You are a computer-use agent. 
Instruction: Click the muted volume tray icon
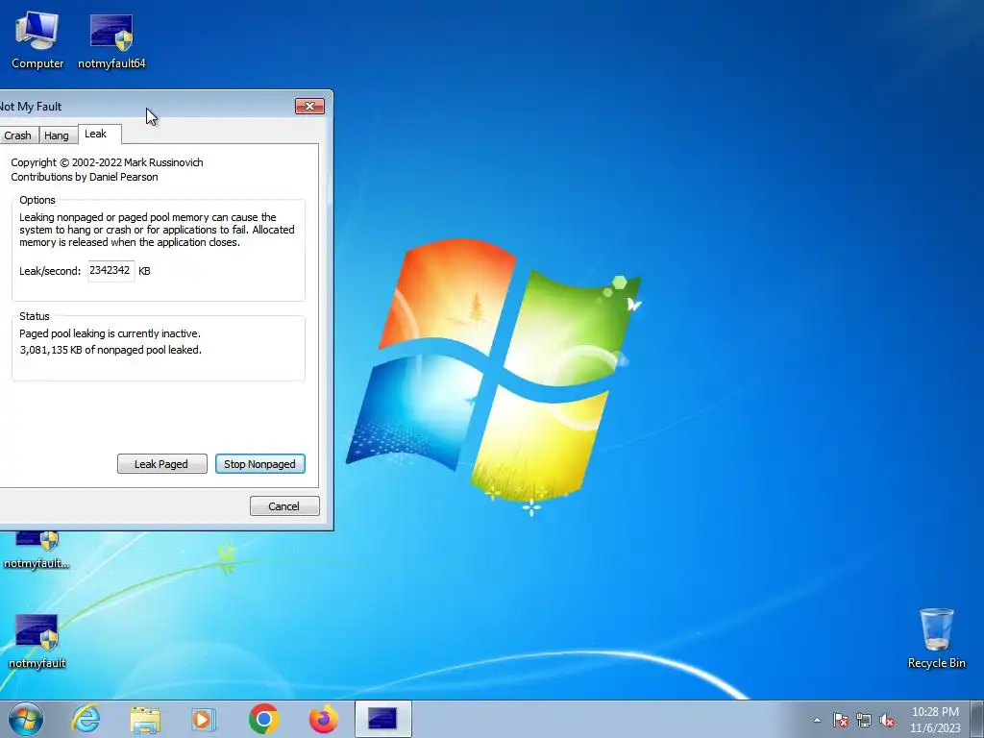coord(887,720)
